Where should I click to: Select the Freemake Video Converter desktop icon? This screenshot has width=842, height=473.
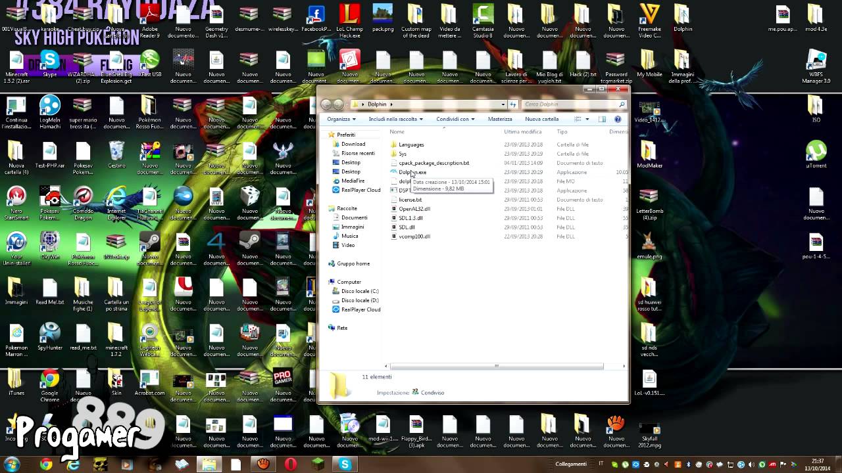click(649, 22)
